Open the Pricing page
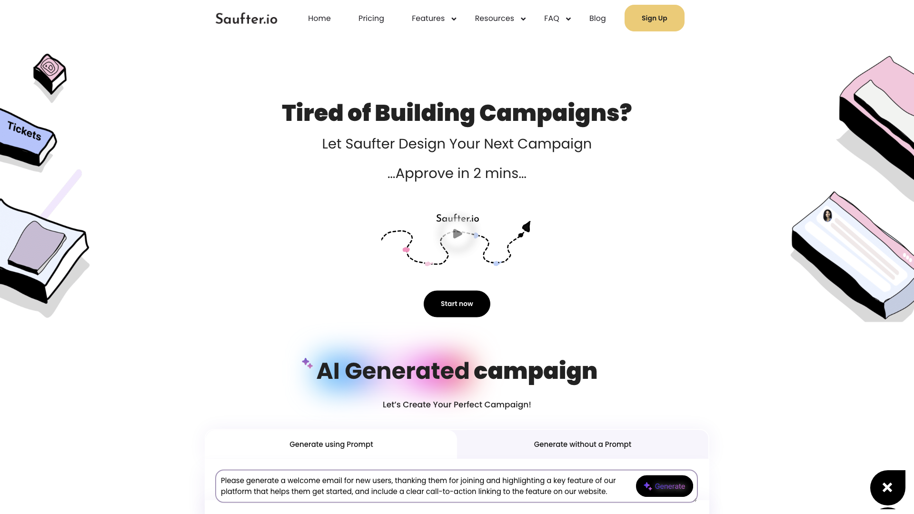Screen dimensions: 914x514 coord(371,18)
